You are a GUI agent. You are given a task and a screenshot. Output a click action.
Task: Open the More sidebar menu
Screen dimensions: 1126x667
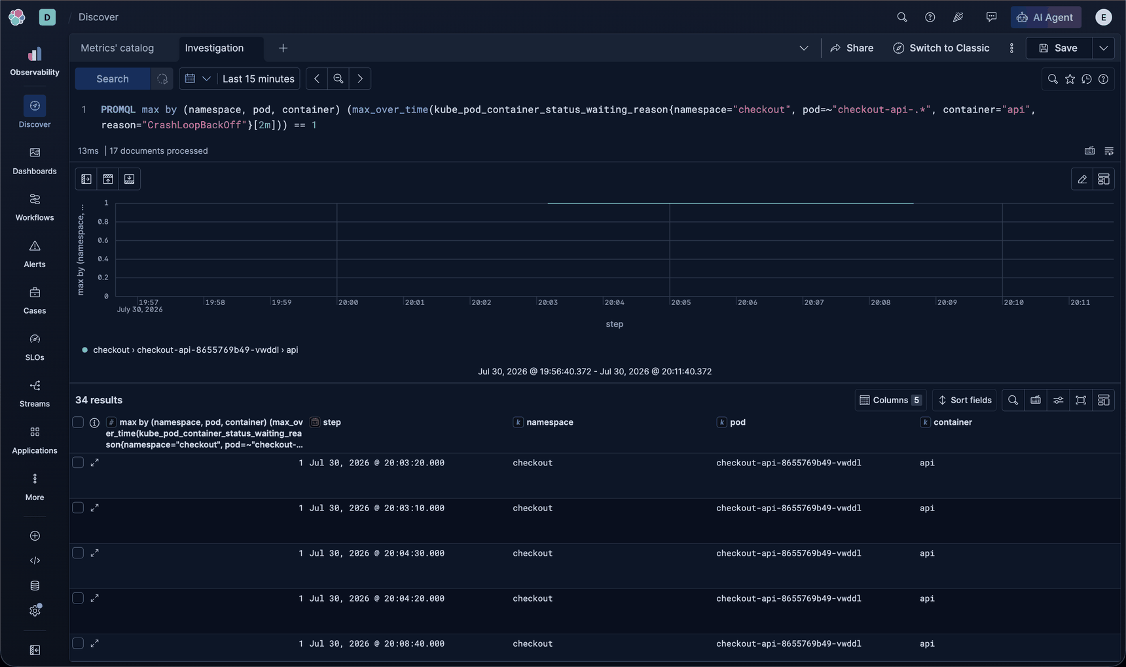(x=35, y=487)
